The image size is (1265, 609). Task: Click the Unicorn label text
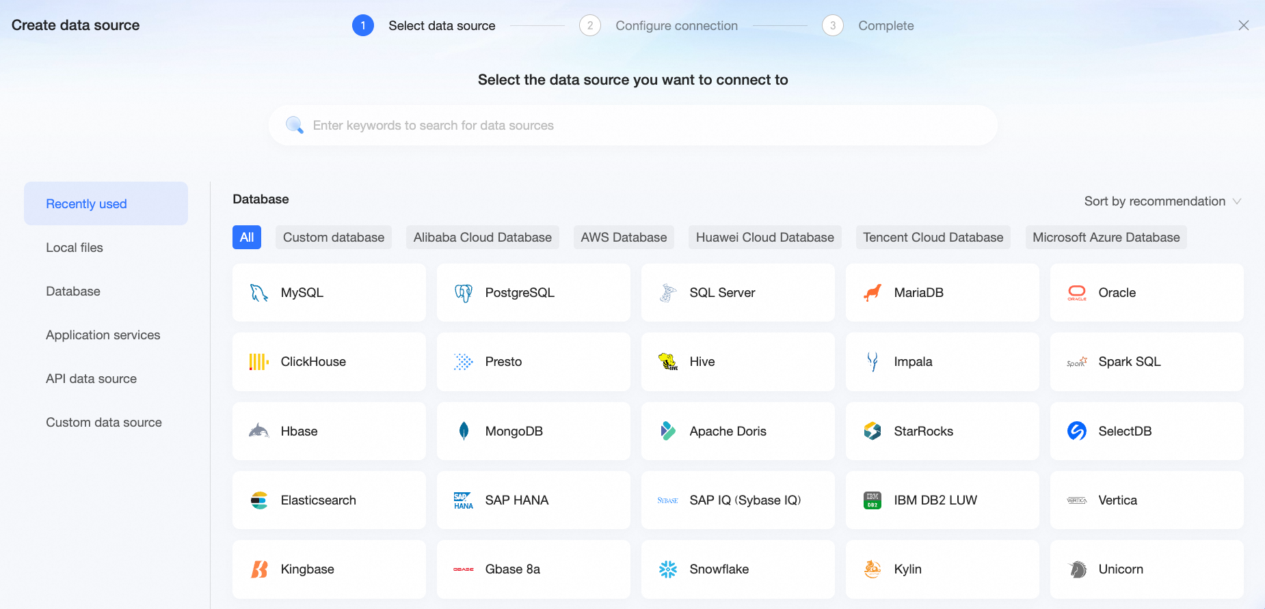(x=1121, y=569)
